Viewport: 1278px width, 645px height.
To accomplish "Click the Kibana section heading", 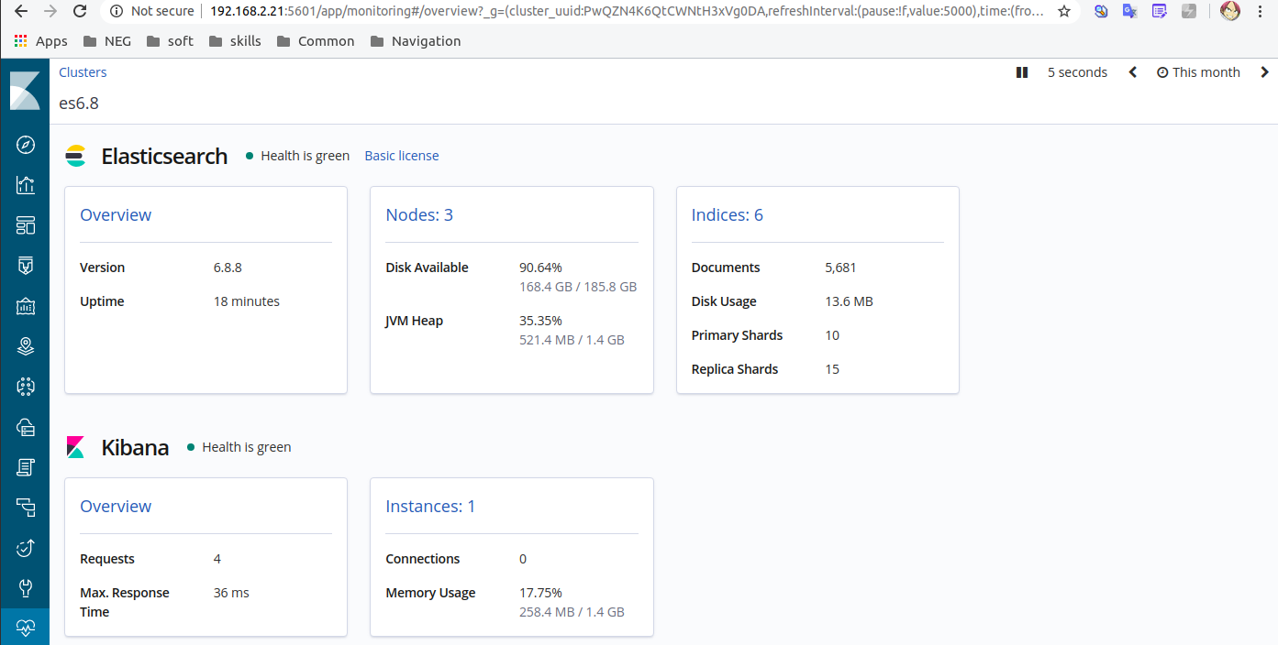I will click(x=135, y=447).
